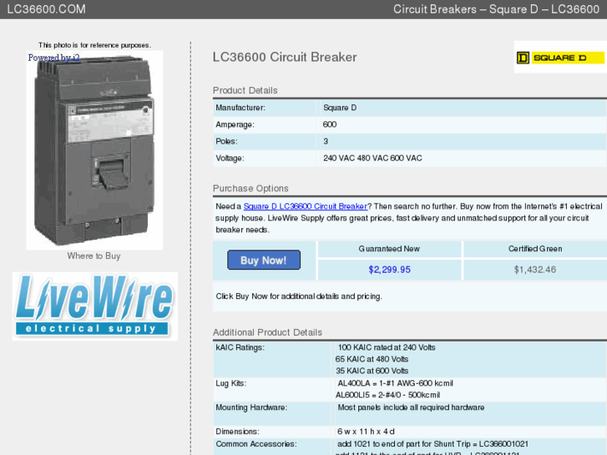Click the Shunt Trip LC366001021 accessory line
The height and width of the screenshot is (455, 607).
coord(432,444)
